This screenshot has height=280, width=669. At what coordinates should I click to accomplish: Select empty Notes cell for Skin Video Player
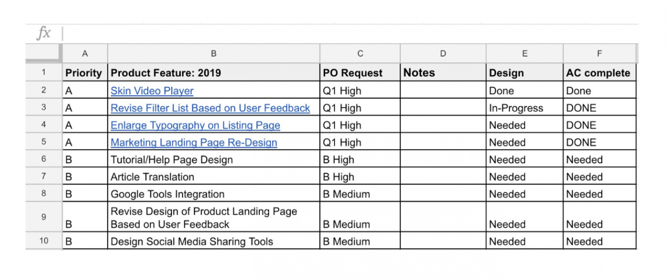[x=443, y=91]
